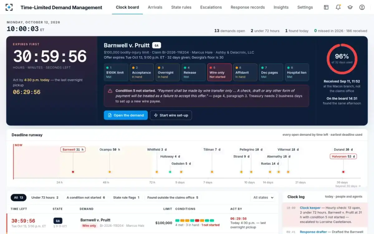Click the TIME LEFT column header
Viewport: 374px width, 234px height.
point(19,209)
